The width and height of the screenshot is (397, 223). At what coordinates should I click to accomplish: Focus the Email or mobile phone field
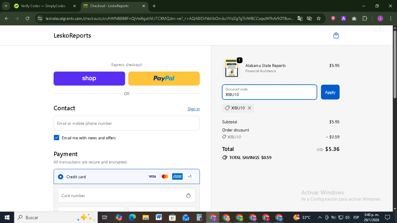pos(127,123)
